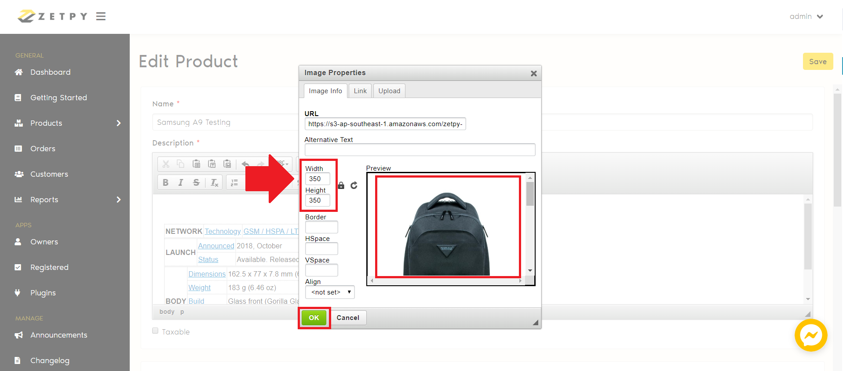Toggle Bold formatting
843x371 pixels.
pyautogui.click(x=165, y=182)
